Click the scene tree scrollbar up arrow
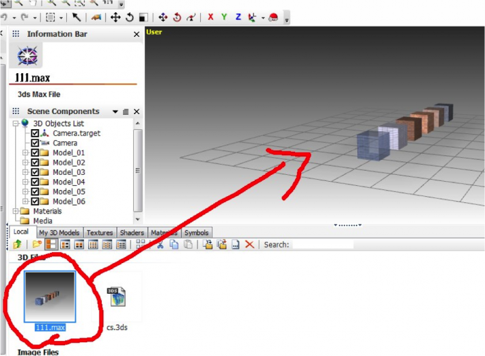This screenshot has height=356, width=485. tap(137, 124)
